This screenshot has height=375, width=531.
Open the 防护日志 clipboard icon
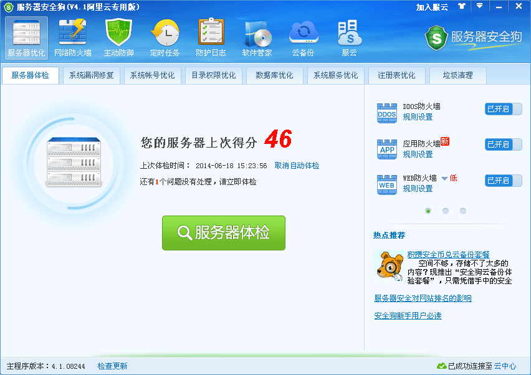coord(211,38)
